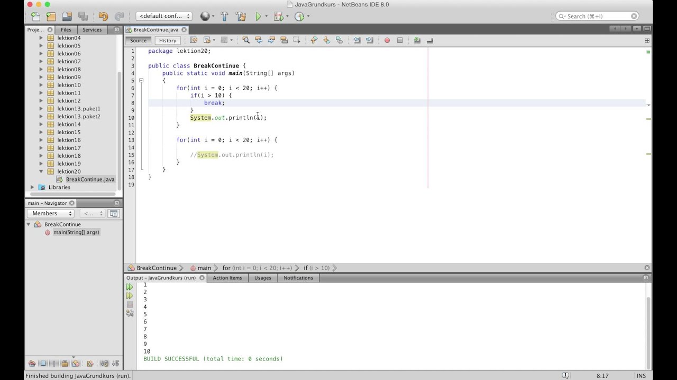677x380 pixels.
Task: Click the Previous Bookmark icon
Action: 314,40
